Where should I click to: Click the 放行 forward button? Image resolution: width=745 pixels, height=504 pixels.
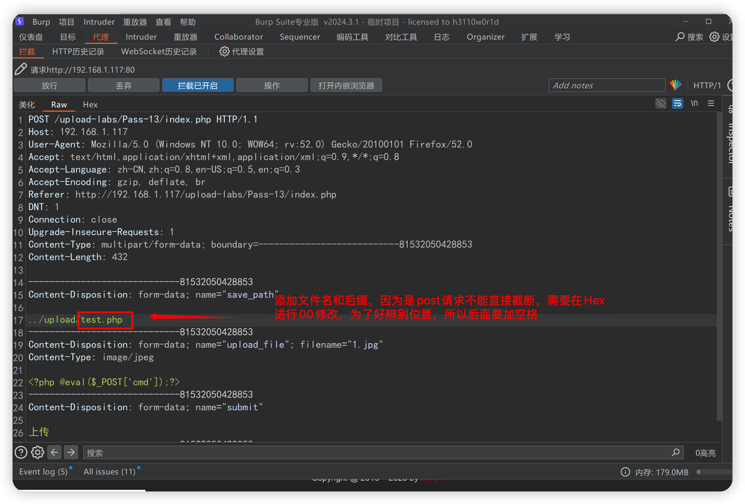[49, 86]
